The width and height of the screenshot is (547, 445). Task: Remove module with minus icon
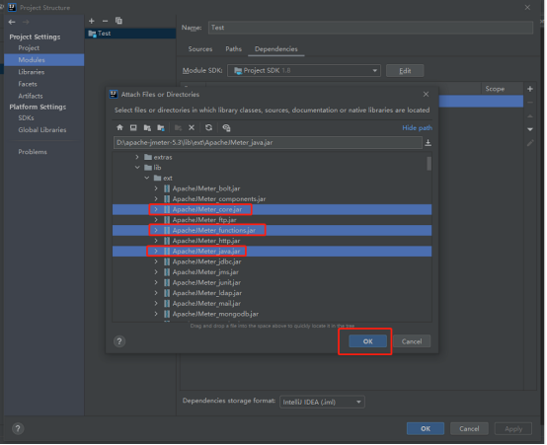point(105,21)
